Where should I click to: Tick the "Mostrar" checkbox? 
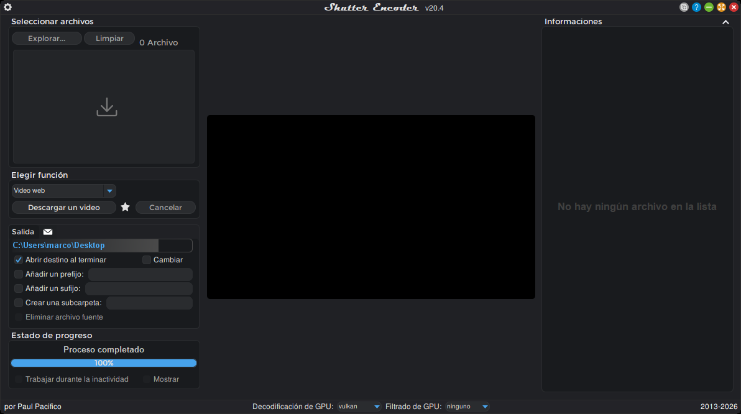pyautogui.click(x=147, y=379)
